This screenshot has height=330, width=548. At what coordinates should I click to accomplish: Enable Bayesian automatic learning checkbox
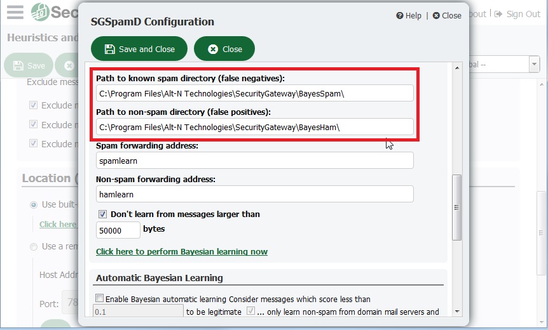click(x=100, y=298)
